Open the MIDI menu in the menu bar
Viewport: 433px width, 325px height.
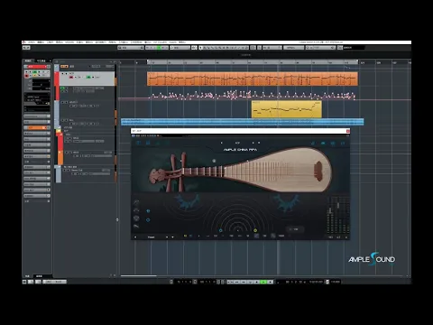(69, 42)
